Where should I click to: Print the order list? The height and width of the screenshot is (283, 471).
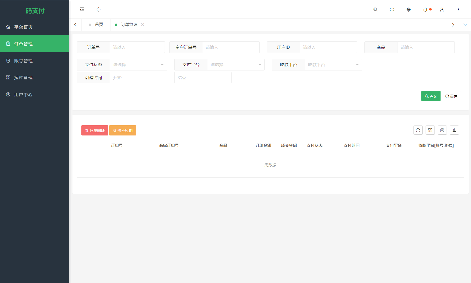pos(442,130)
